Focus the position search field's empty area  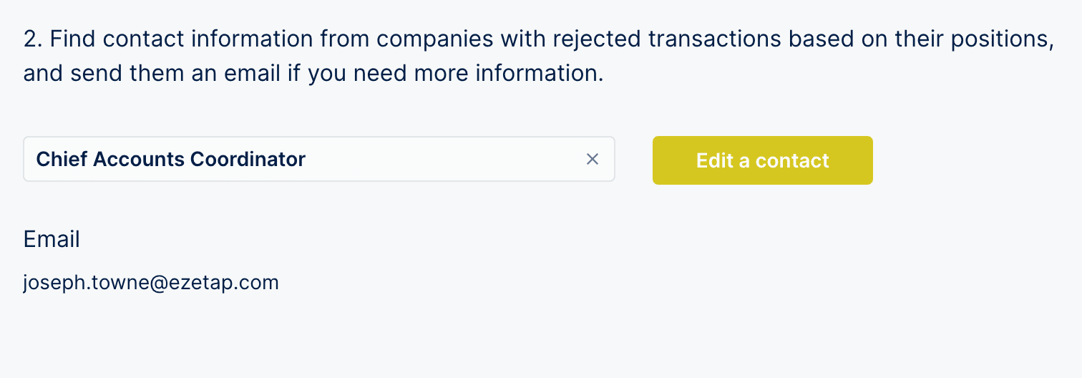(x=444, y=159)
